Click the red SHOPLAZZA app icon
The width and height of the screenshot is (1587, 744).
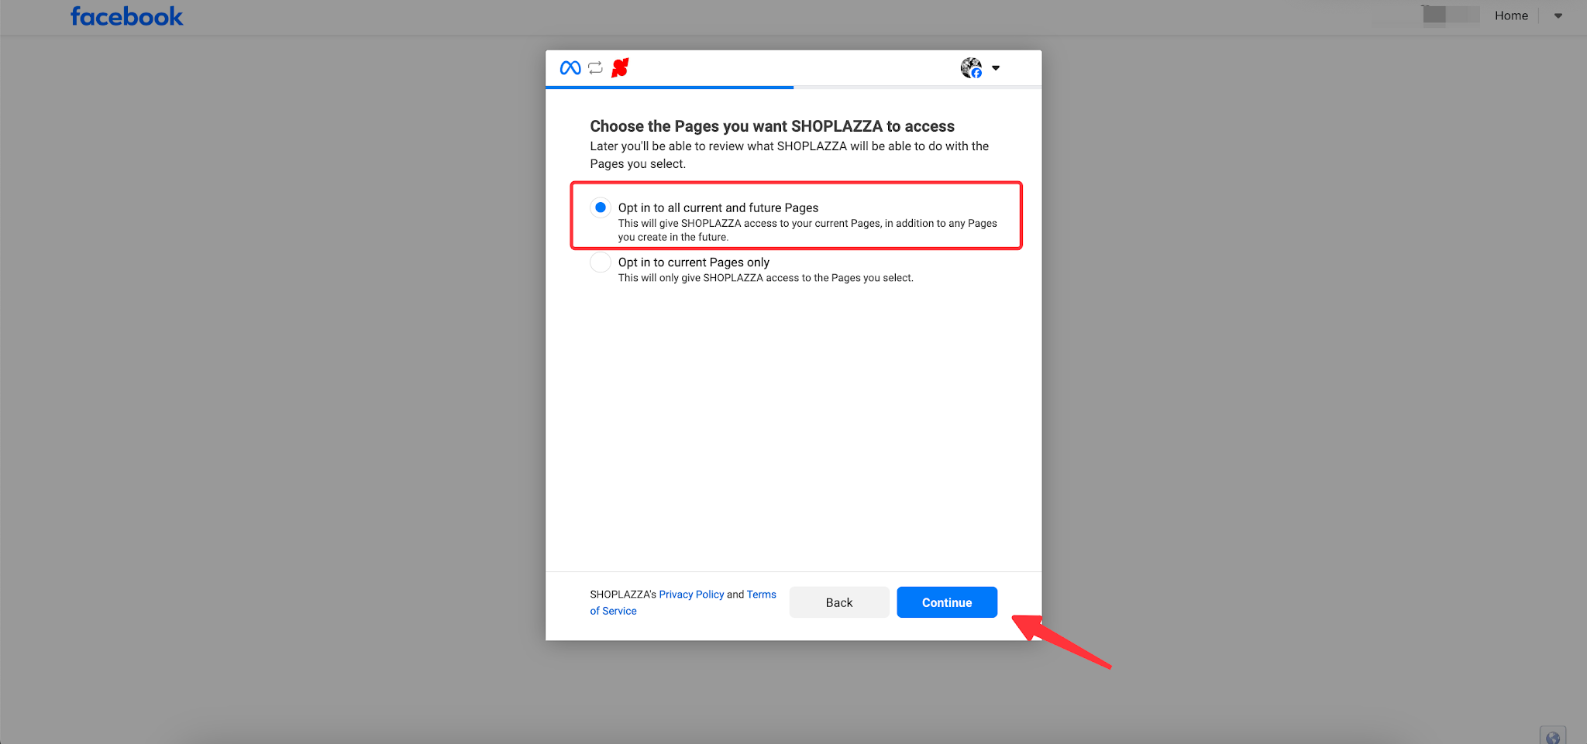click(620, 68)
